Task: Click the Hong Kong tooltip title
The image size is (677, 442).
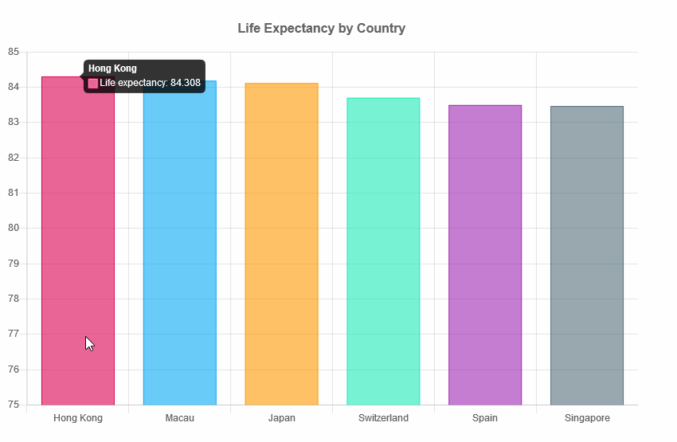Action: coord(112,68)
